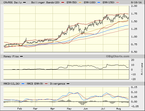The image size is (145, 111).
Task: Click the Jun month axis label
Action: tap(86, 109)
